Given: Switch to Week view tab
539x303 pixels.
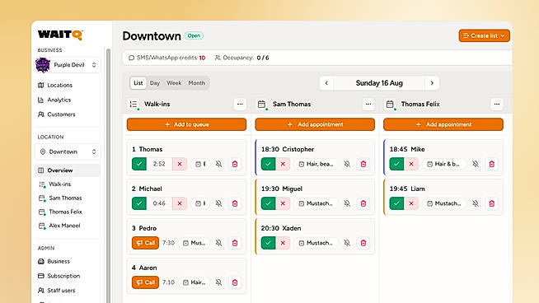Looking at the screenshot, I should pyautogui.click(x=174, y=83).
